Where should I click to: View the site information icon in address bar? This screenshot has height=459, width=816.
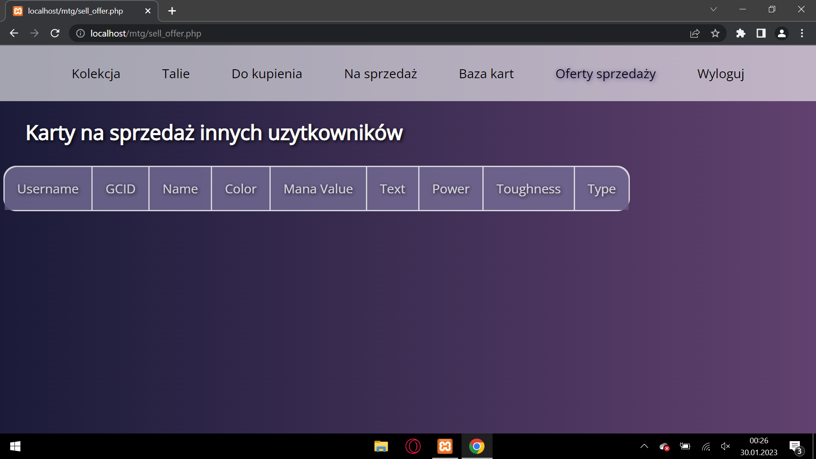(80, 33)
